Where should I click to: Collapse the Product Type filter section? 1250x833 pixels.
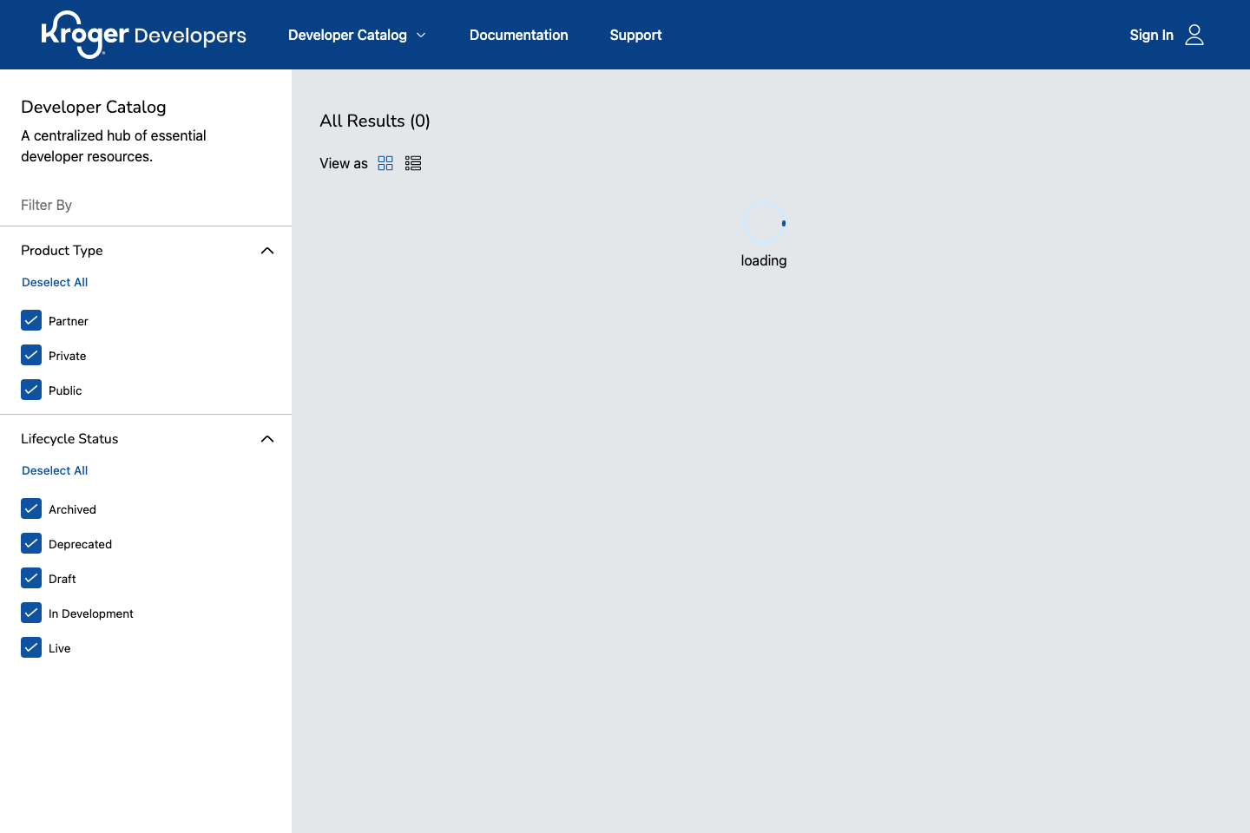coord(267,251)
